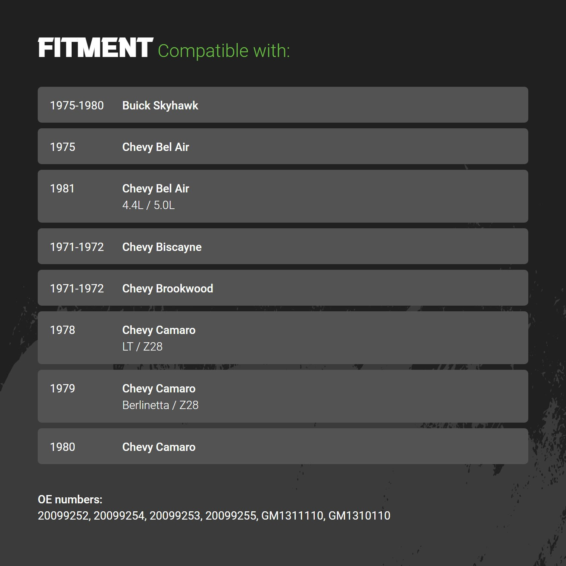Select the 1980 Chevy Camaro row

coord(283,446)
